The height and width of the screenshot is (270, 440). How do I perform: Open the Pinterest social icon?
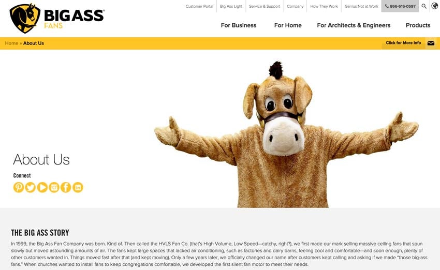click(19, 187)
